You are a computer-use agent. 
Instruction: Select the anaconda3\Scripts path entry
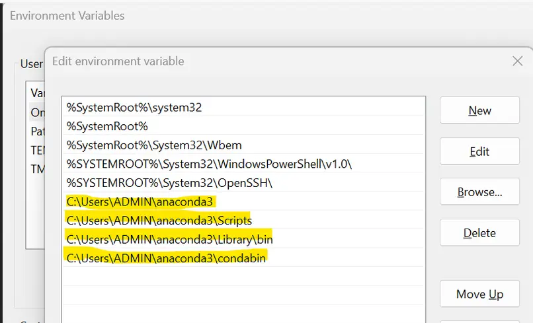(x=243, y=221)
